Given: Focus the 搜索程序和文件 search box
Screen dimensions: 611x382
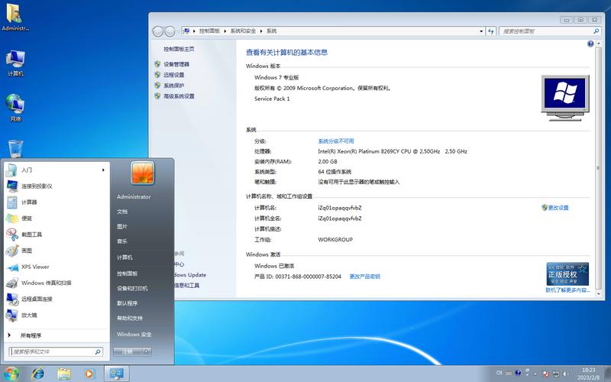Looking at the screenshot, I should (x=56, y=351).
